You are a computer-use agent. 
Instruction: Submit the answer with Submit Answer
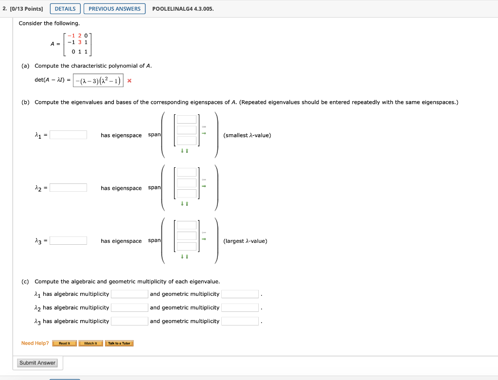[x=37, y=363]
